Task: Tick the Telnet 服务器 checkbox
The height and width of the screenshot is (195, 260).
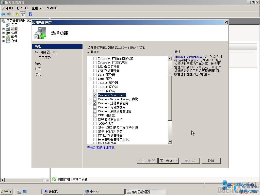Action: pos(95,83)
